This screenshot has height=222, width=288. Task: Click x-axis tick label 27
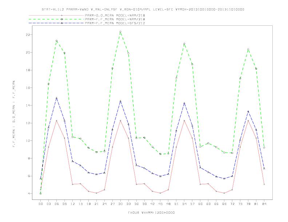(x=112, y=204)
